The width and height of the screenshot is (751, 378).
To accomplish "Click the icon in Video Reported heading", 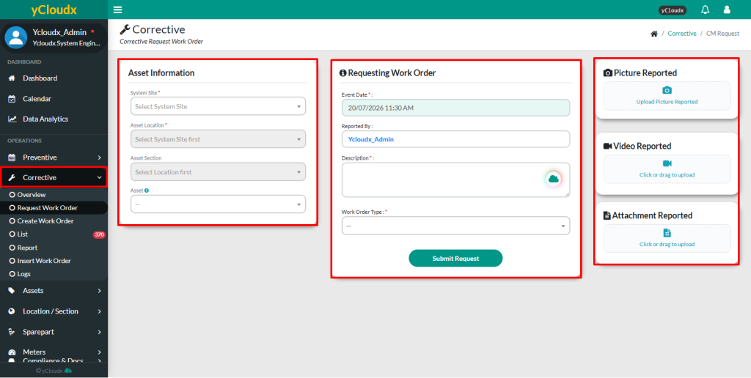I will (x=608, y=147).
